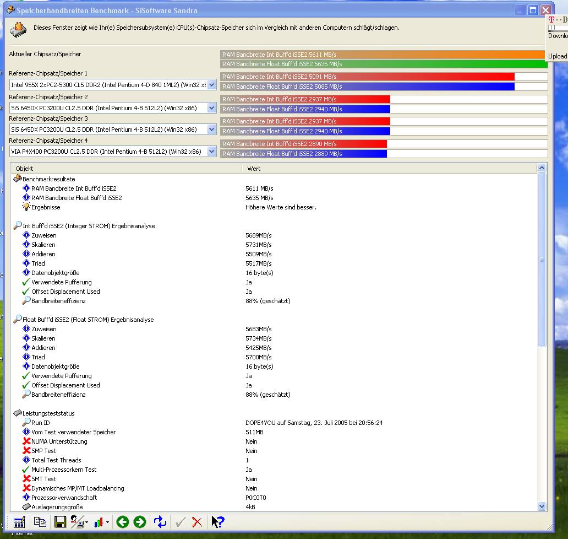The image size is (568, 539).
Task: Click the scroll down arrow of results list
Action: tap(542, 506)
